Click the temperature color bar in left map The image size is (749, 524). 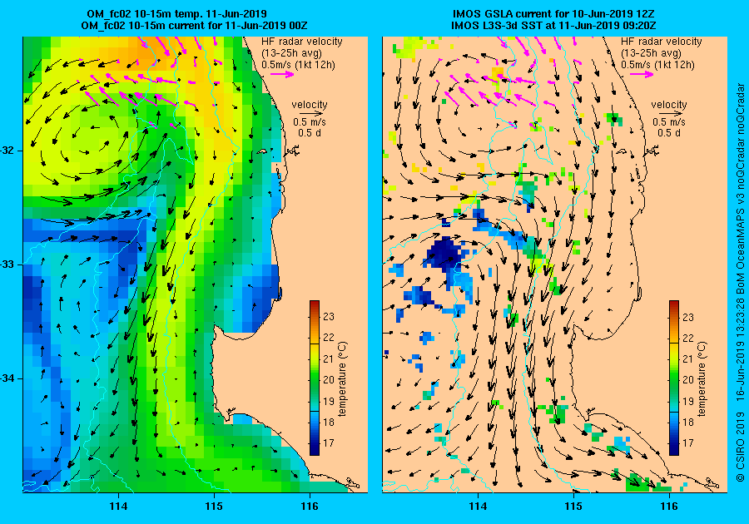pos(315,378)
